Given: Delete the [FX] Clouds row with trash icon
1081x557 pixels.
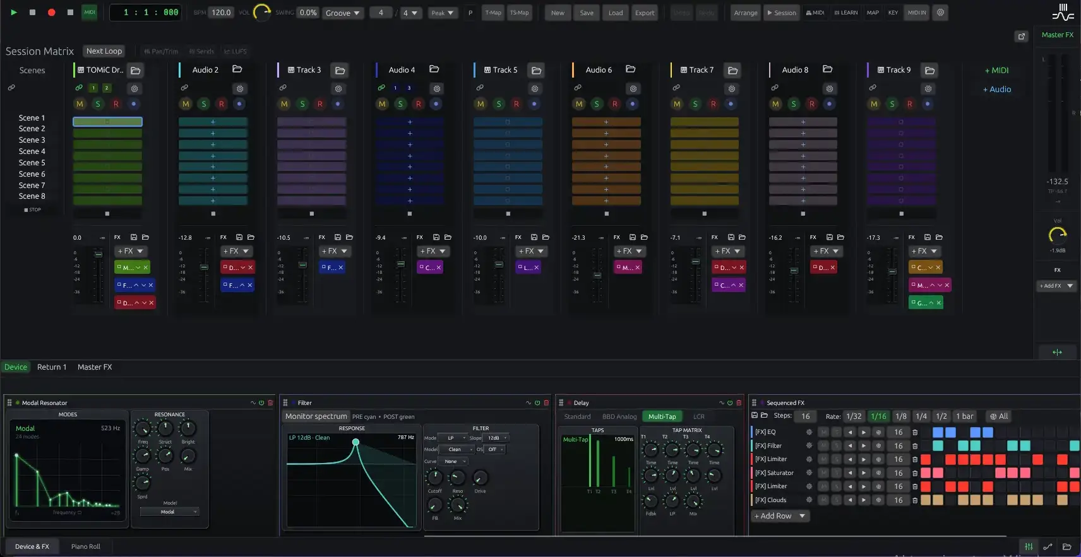Looking at the screenshot, I should pyautogui.click(x=915, y=500).
